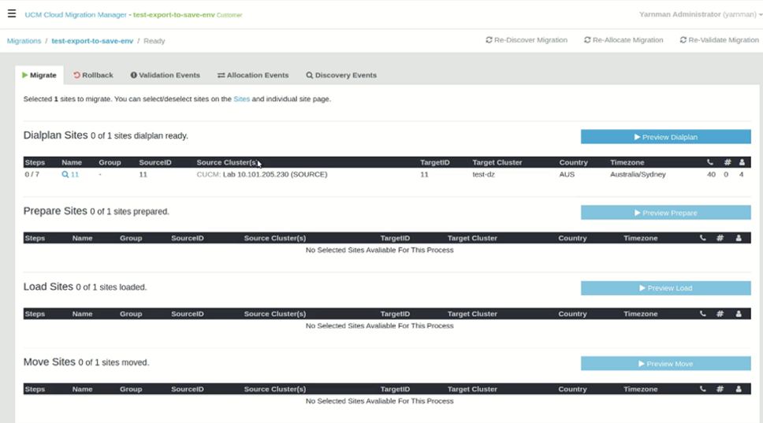
Task: Click phone icon in Move Sites header
Action: [x=702, y=389]
